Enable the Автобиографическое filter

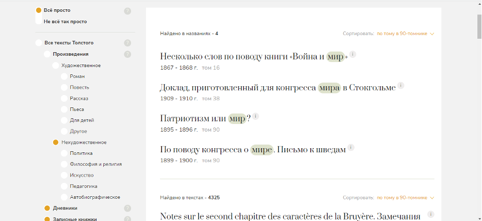point(64,197)
